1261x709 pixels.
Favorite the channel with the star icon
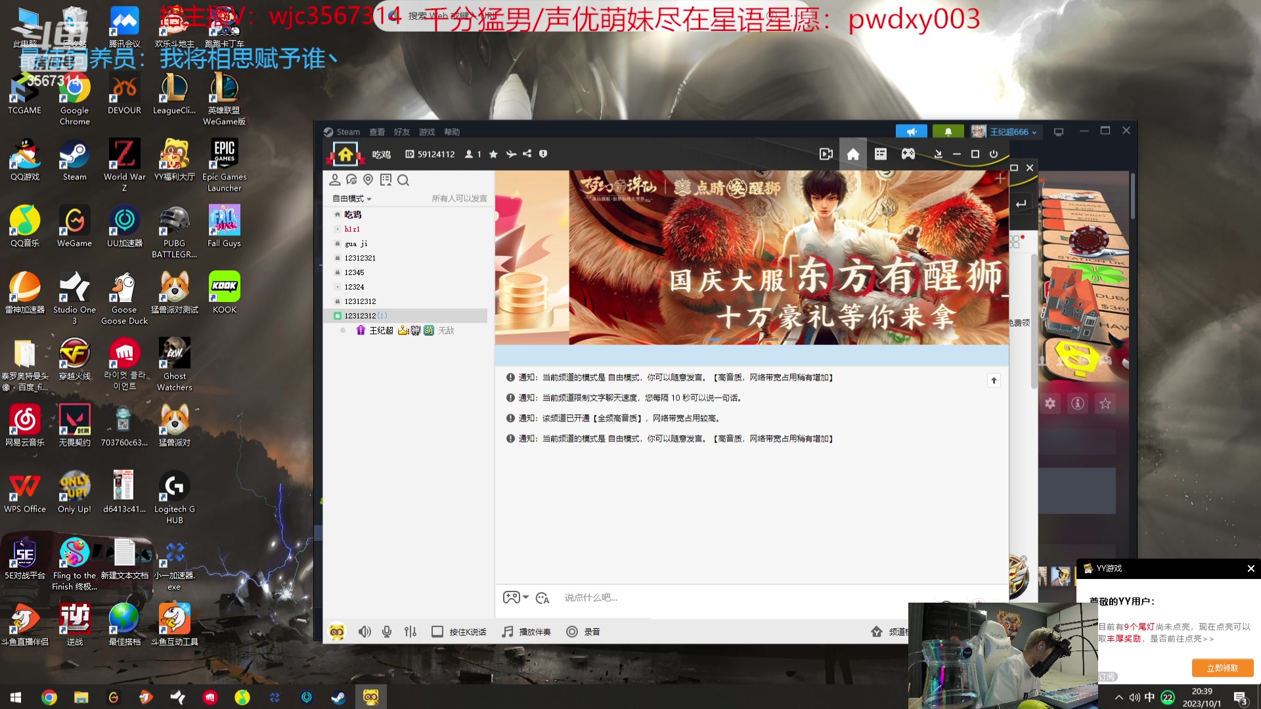pos(493,154)
